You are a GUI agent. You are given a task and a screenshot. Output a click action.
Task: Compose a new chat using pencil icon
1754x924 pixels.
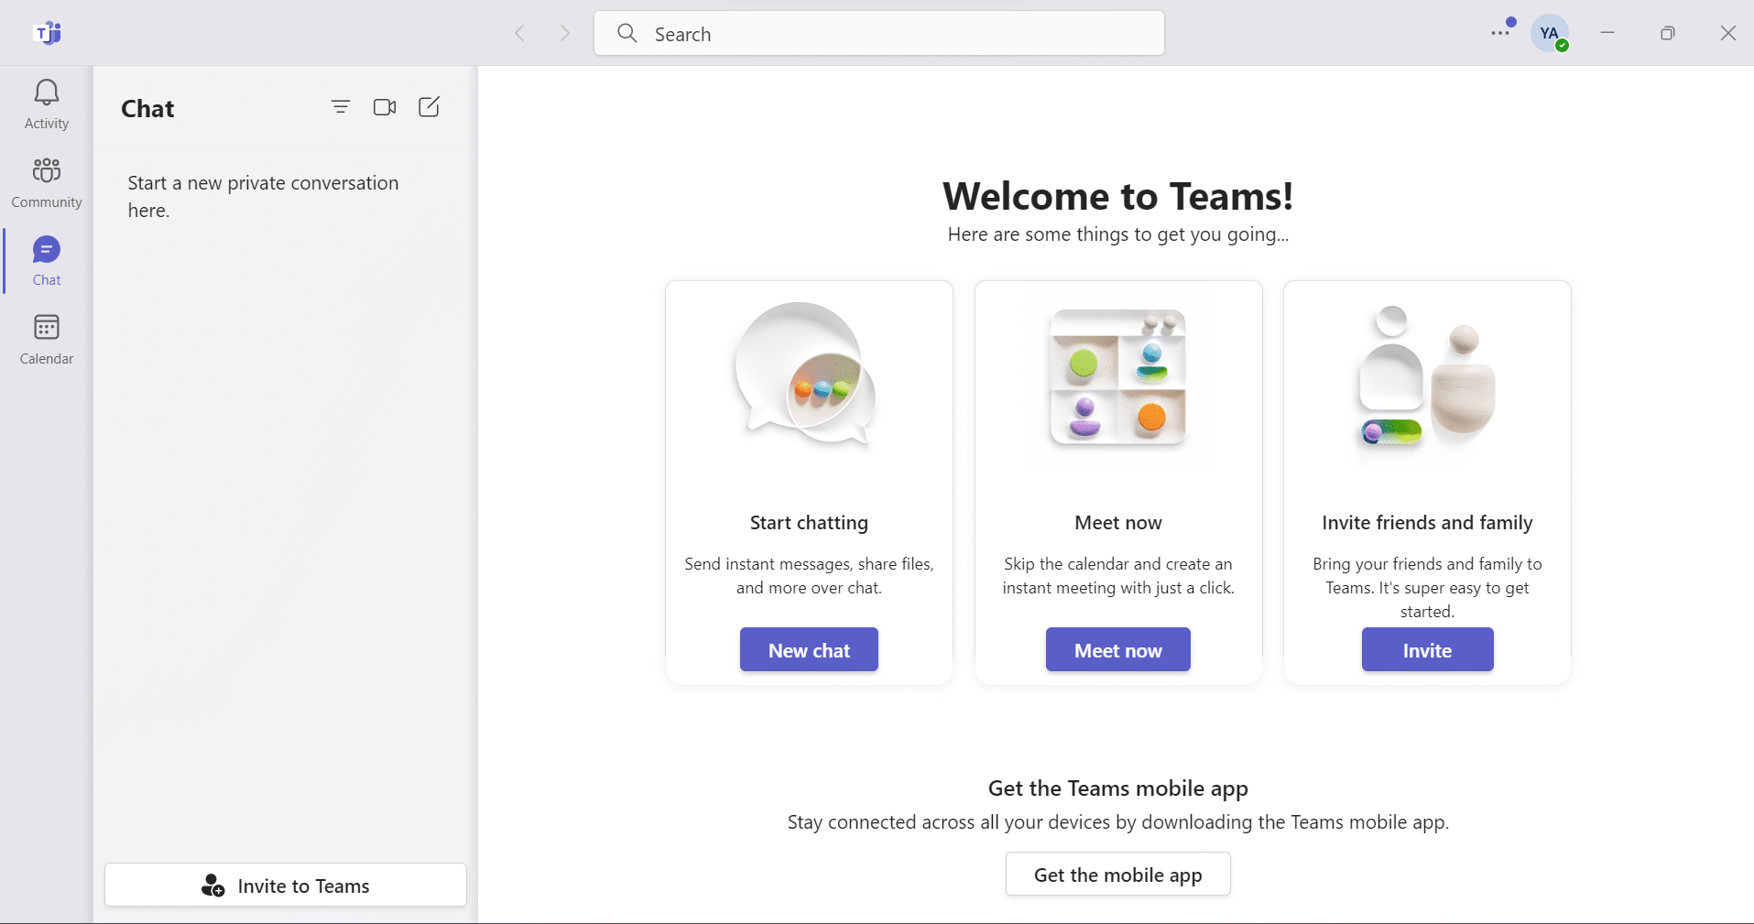point(429,107)
